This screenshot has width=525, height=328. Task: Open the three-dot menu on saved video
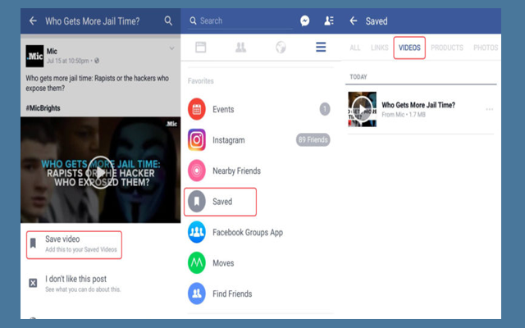coord(490,109)
